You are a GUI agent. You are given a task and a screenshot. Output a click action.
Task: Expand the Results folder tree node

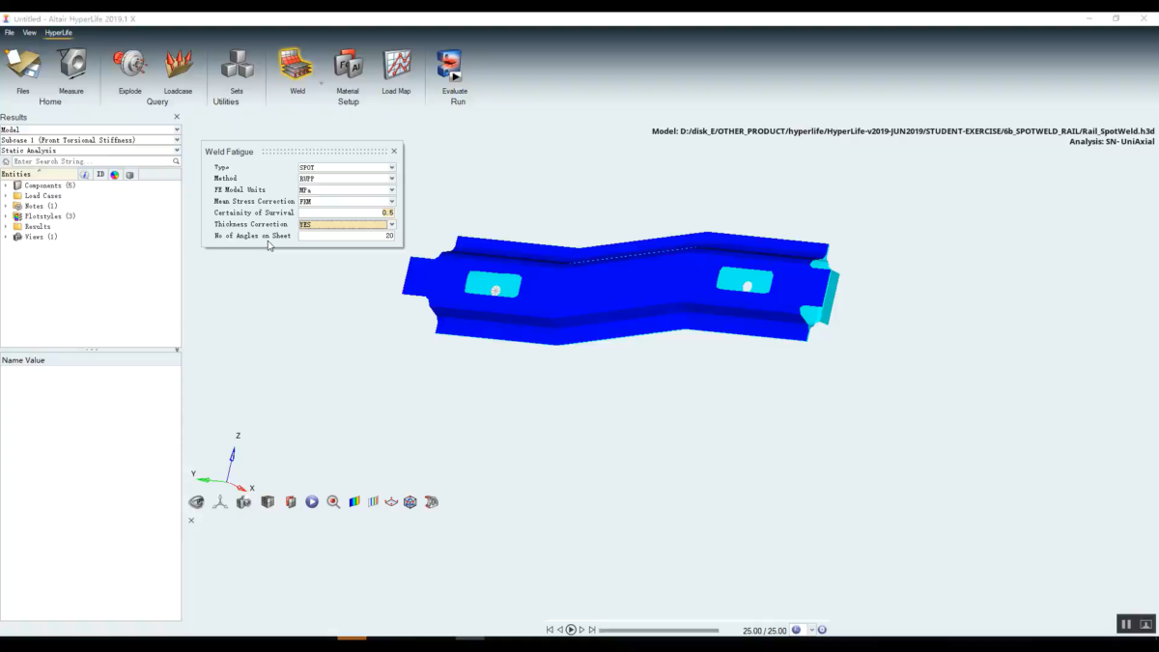coord(6,227)
